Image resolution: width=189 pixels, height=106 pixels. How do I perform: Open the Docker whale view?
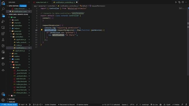pyautogui.click(x=3, y=58)
